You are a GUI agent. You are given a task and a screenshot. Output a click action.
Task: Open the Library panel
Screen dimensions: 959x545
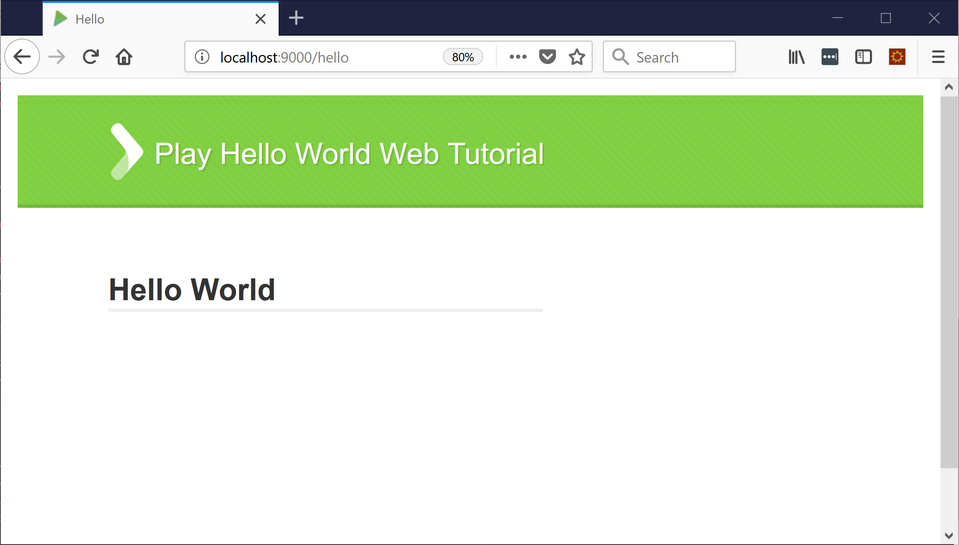(796, 57)
